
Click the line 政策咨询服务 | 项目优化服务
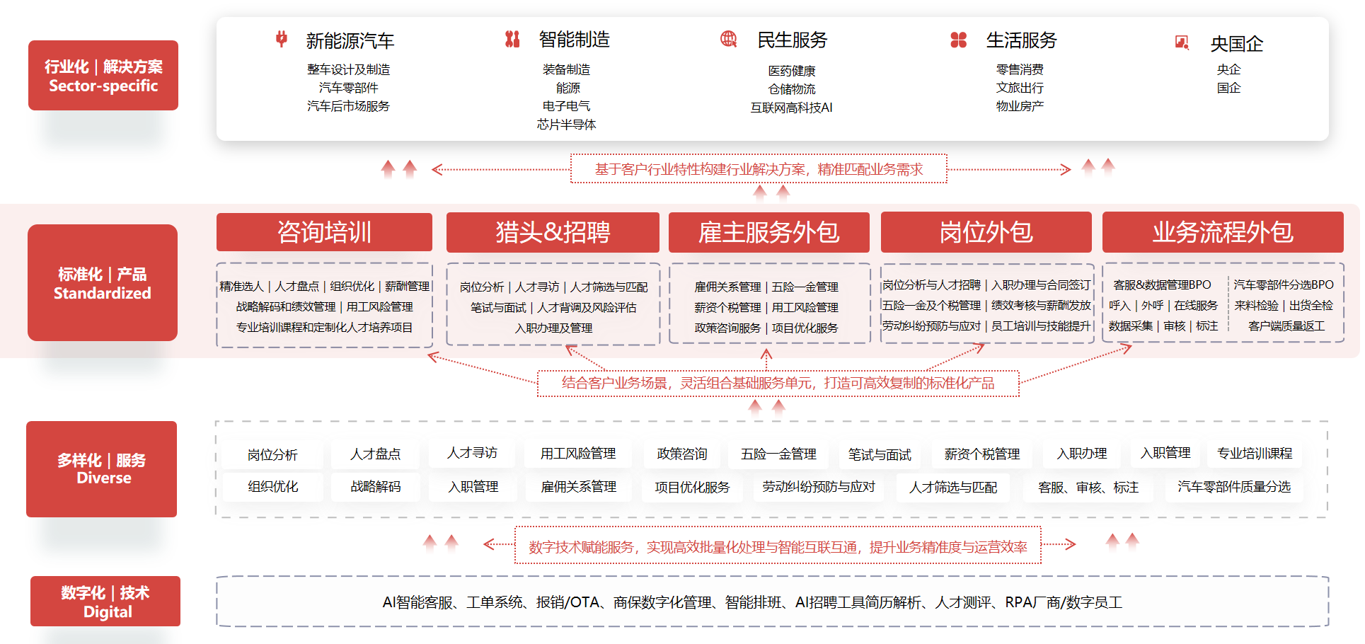tap(766, 328)
